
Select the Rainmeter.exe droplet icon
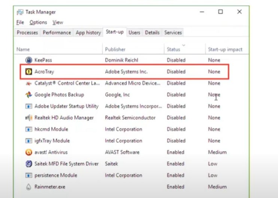point(28,187)
